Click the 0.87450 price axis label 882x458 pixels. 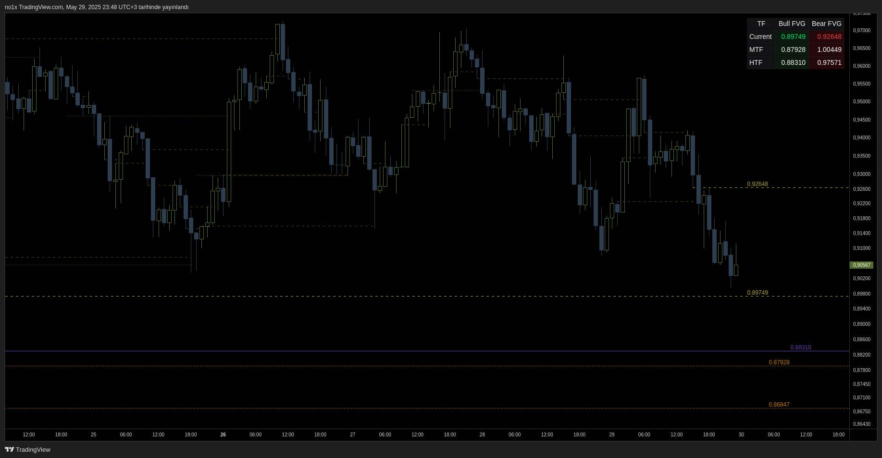tap(861, 384)
